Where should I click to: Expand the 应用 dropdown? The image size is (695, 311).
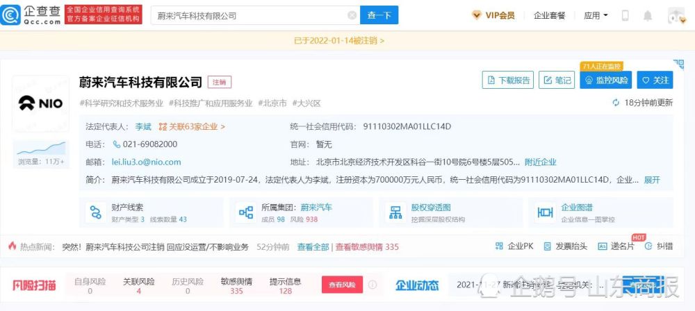pyautogui.click(x=596, y=15)
